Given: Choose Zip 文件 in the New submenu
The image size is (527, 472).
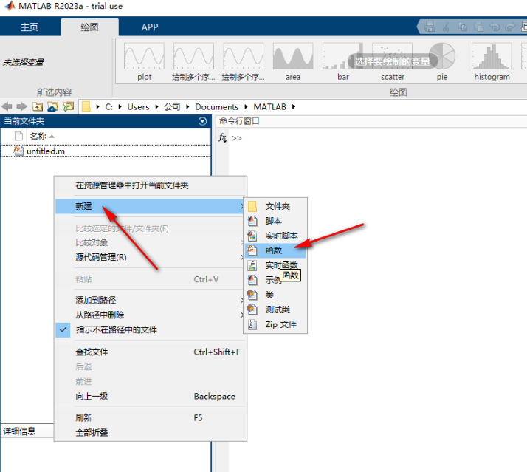Looking at the screenshot, I should click(x=275, y=325).
